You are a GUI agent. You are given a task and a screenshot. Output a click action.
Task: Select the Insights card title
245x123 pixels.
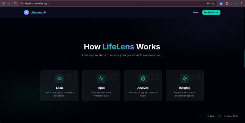185,88
